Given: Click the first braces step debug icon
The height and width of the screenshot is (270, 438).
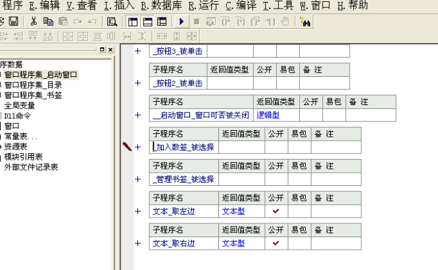Looking at the screenshot, I should (226, 22).
